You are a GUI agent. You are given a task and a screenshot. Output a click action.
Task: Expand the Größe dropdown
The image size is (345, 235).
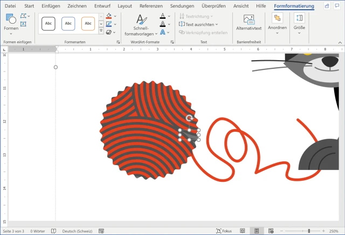(x=300, y=24)
